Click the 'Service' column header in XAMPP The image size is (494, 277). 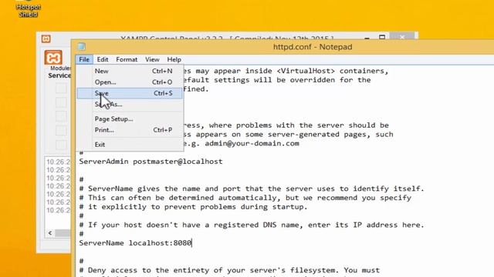pos(59,75)
